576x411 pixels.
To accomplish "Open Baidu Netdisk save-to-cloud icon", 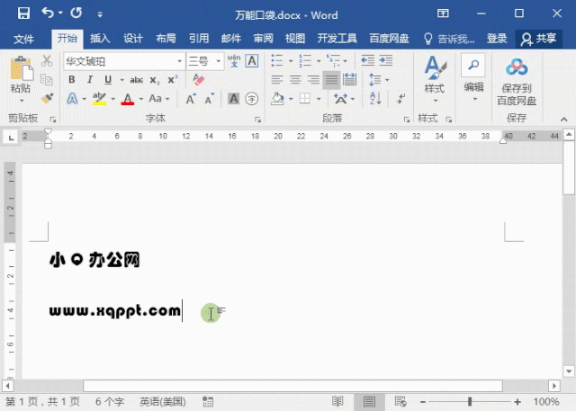I will pyautogui.click(x=516, y=68).
